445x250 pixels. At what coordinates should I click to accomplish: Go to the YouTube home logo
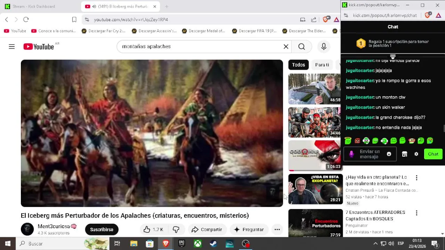tap(39, 47)
